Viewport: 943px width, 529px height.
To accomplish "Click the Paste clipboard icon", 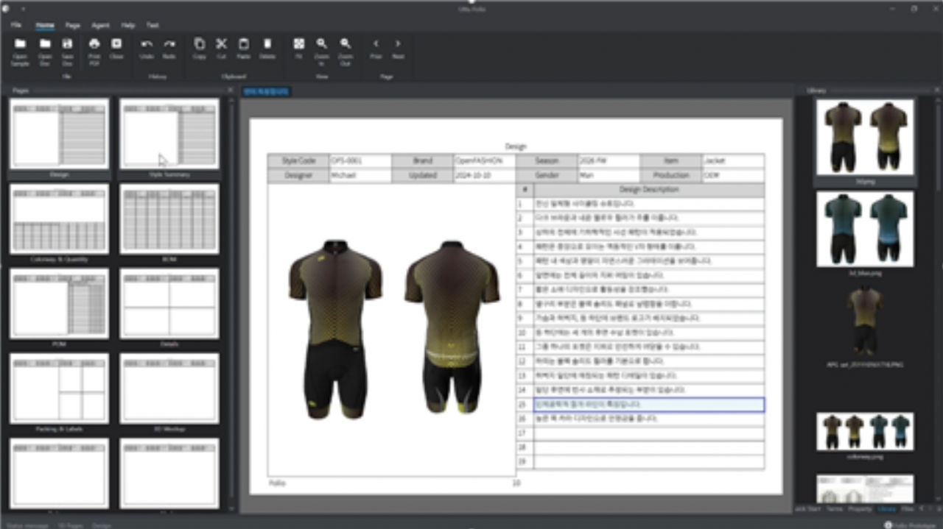I will [x=244, y=45].
